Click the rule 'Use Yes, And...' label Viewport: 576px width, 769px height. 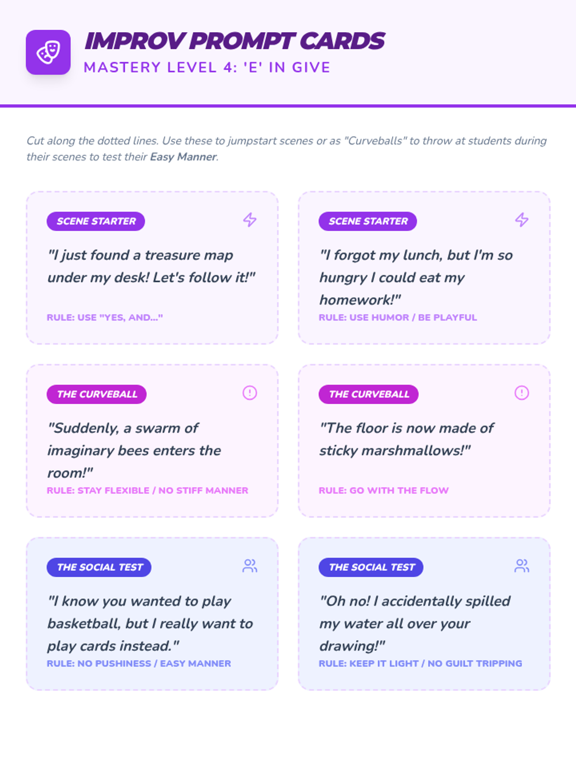(x=105, y=317)
